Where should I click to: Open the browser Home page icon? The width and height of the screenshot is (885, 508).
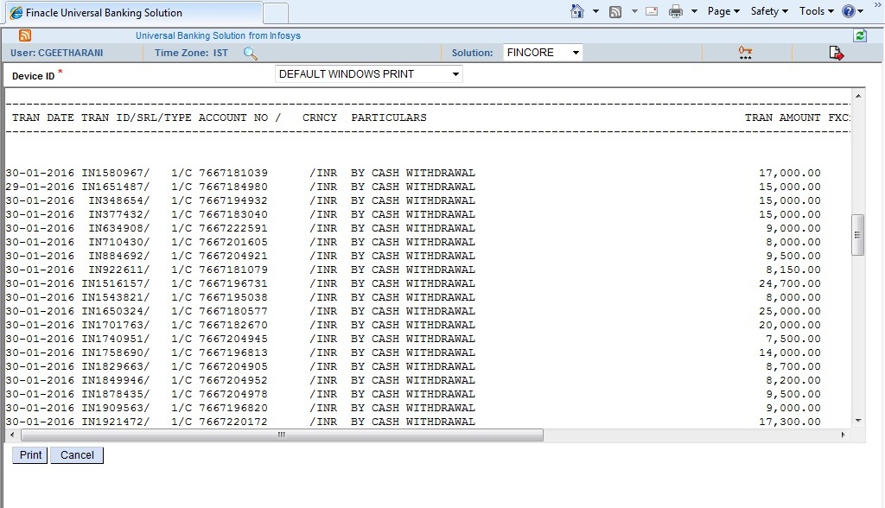[577, 11]
